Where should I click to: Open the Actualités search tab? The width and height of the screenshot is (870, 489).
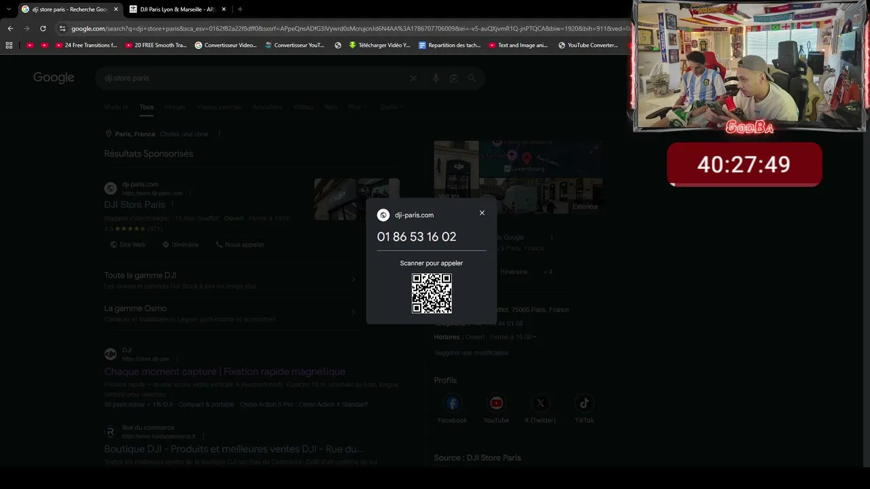[267, 107]
